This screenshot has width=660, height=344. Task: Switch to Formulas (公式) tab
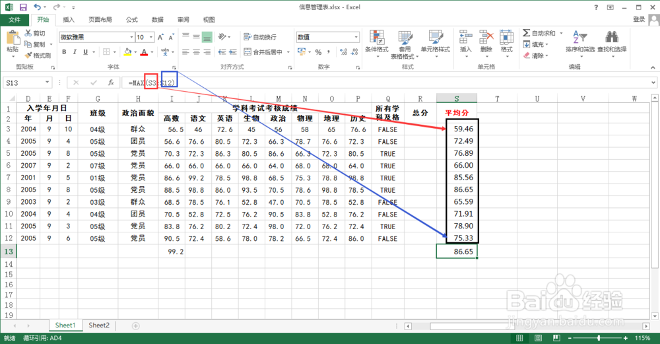pos(132,20)
